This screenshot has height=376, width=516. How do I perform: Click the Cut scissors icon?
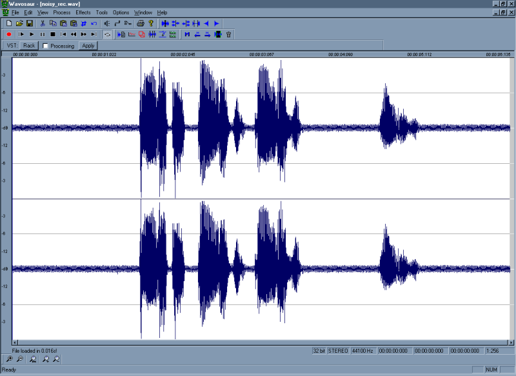[43, 23]
